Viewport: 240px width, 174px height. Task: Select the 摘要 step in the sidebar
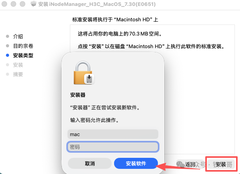[x=18, y=75]
